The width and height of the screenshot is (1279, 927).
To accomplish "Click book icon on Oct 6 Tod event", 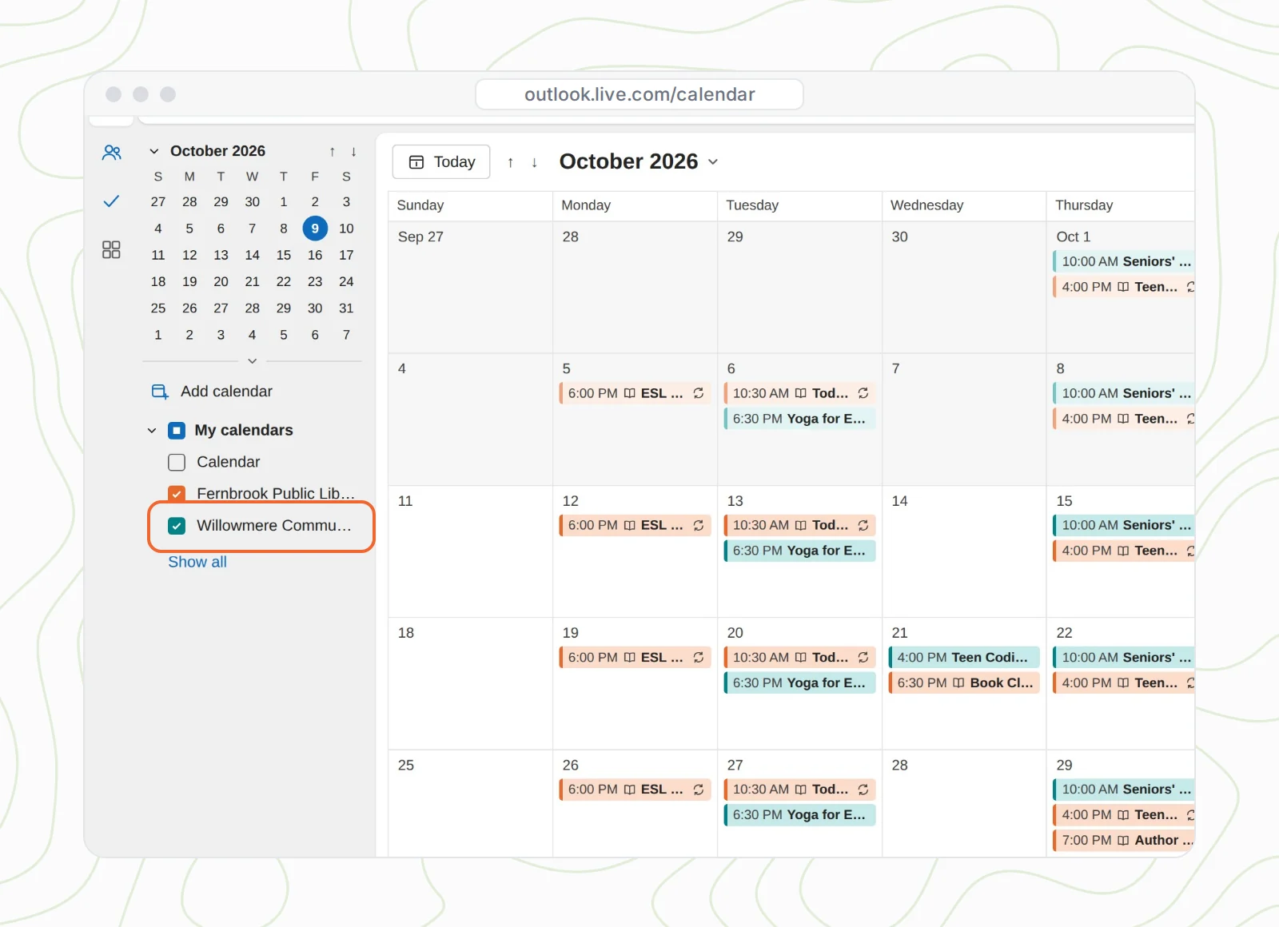I will [800, 393].
